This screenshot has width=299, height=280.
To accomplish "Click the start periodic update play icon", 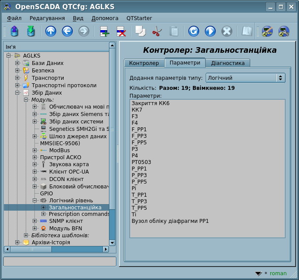I will pyautogui.click(x=210, y=31).
